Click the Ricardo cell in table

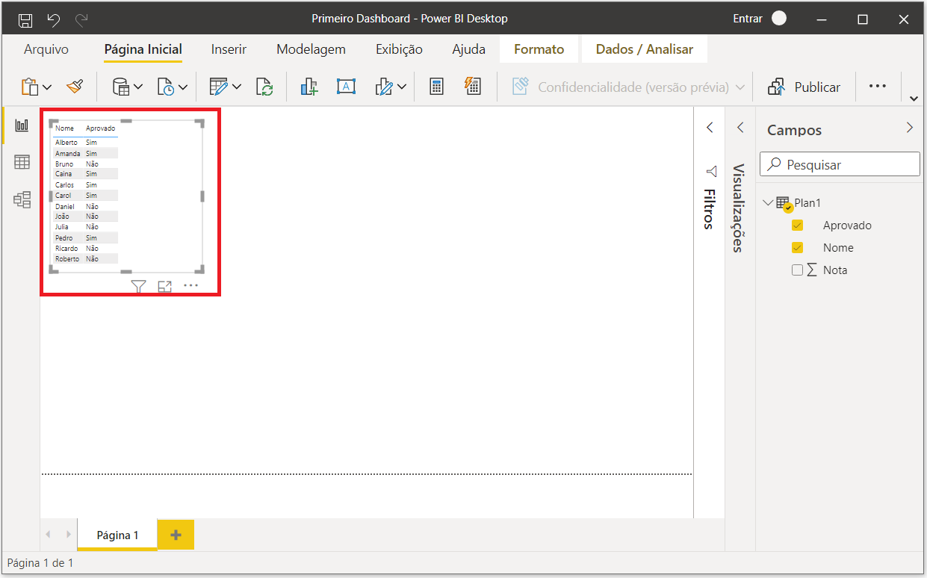click(x=66, y=248)
